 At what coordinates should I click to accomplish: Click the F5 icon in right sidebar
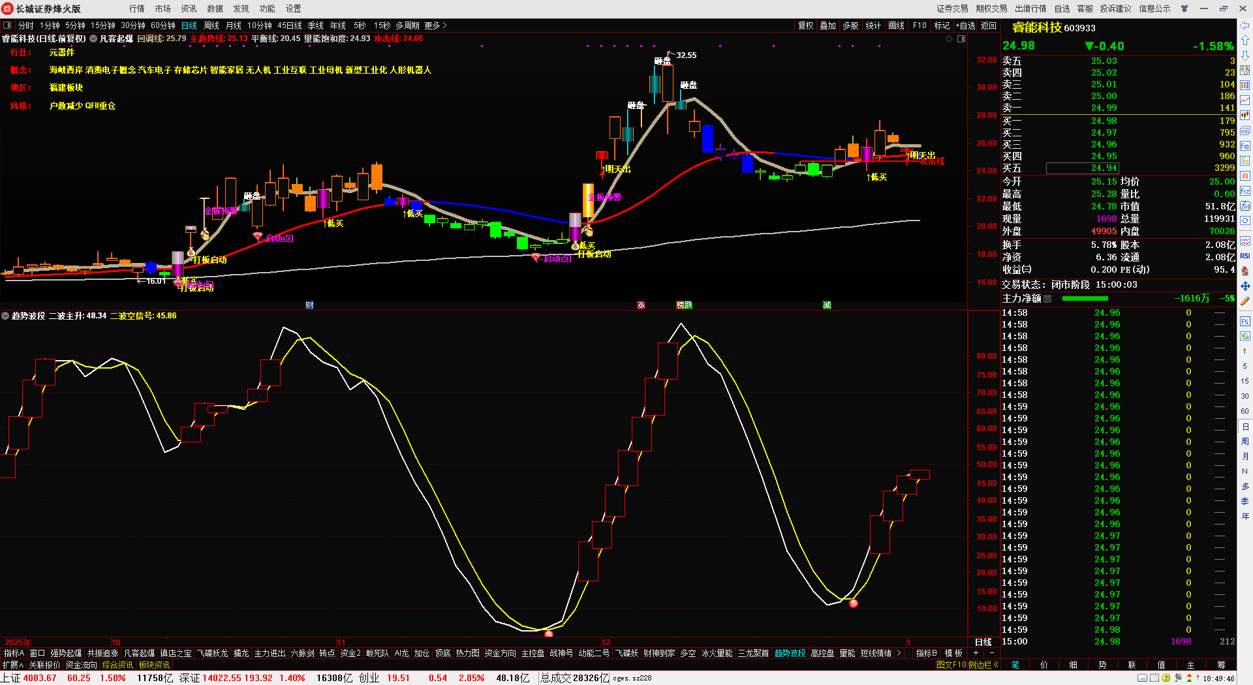pos(1245,321)
